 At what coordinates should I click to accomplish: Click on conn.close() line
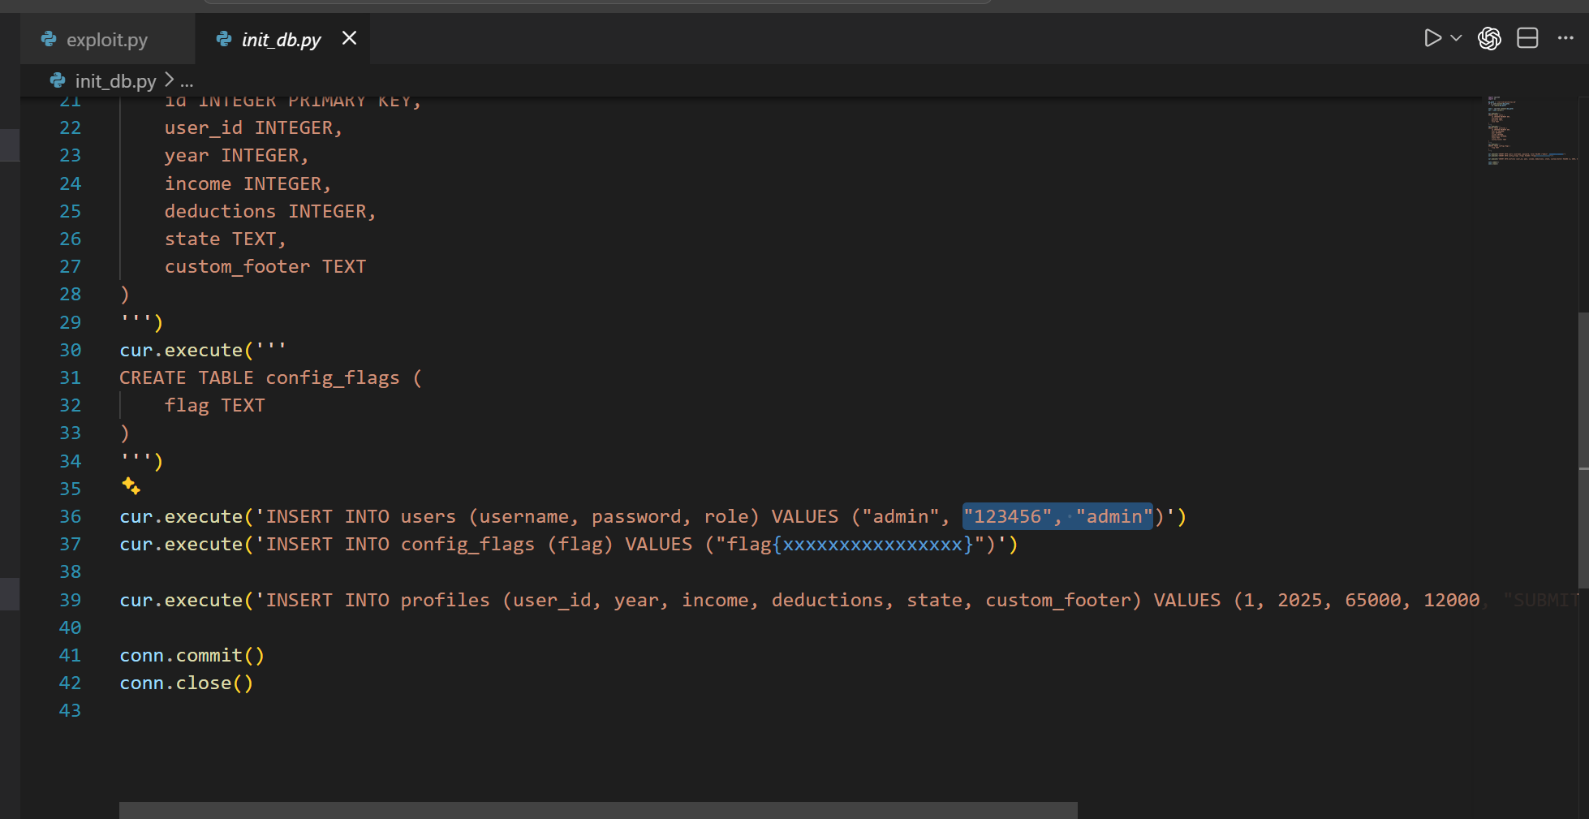187,683
